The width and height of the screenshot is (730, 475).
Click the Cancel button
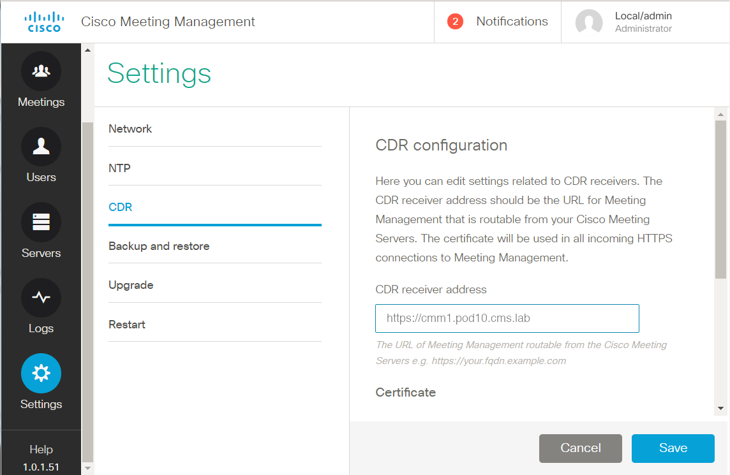pos(580,448)
